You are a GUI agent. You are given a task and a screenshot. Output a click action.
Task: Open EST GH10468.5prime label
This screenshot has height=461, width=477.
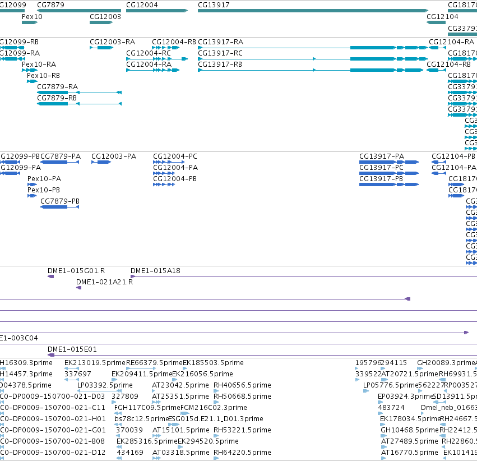tap(410, 430)
